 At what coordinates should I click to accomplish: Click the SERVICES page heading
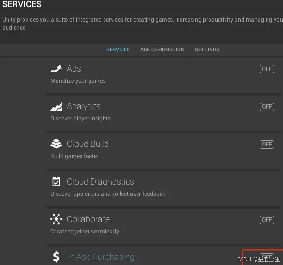point(22,4)
